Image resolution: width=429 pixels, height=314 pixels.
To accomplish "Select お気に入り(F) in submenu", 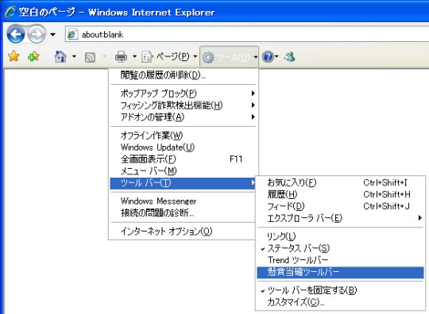I will (x=340, y=182).
